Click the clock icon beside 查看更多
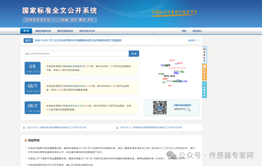 tap(199, 41)
